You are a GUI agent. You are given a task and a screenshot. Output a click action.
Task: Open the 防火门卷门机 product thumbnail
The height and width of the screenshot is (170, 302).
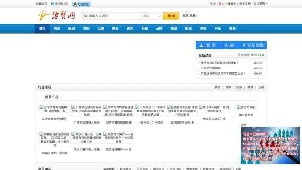coord(87,137)
